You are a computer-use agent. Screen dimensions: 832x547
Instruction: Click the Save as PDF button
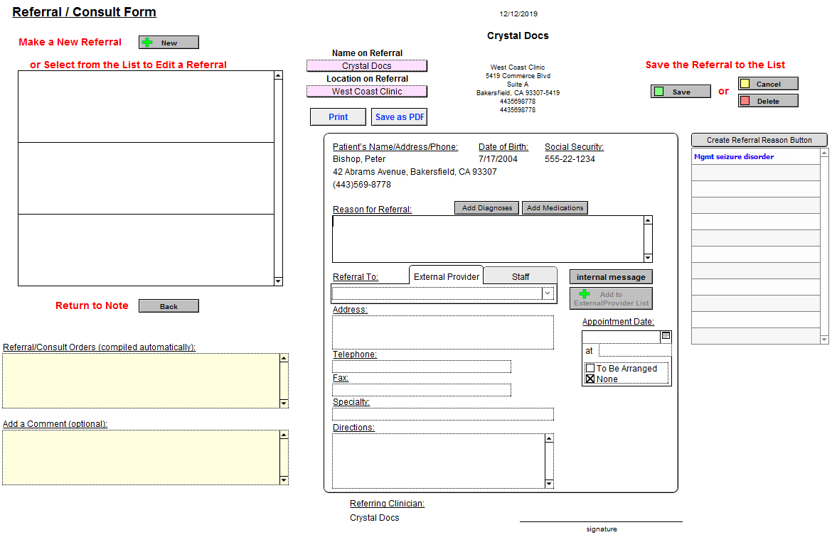pyautogui.click(x=400, y=117)
